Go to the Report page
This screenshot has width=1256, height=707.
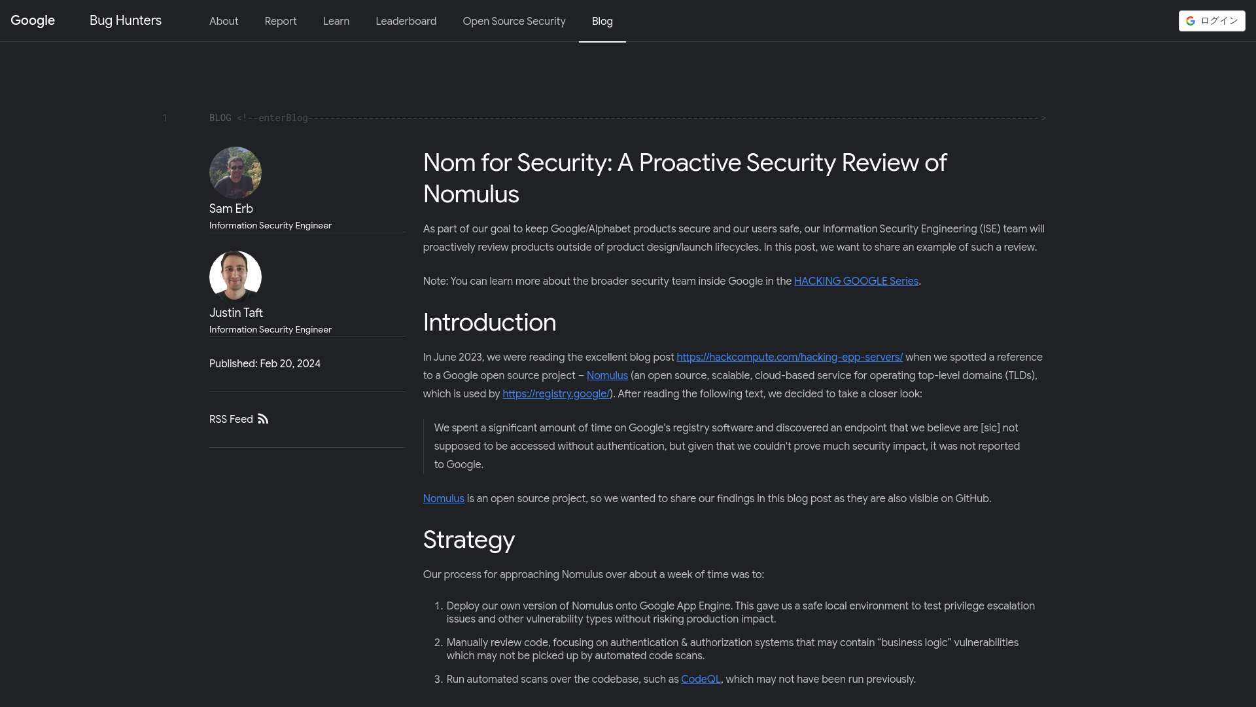281,21
